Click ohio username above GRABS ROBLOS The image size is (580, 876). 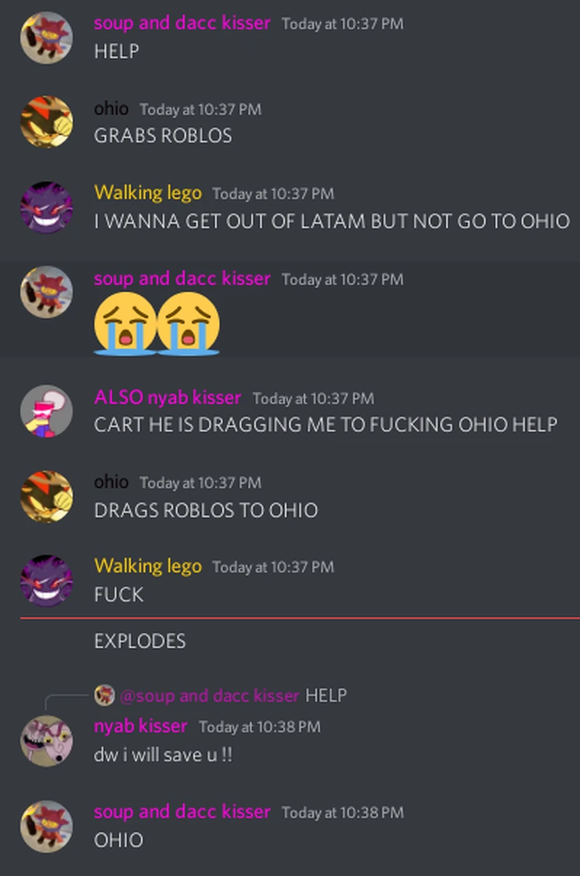pos(111,108)
